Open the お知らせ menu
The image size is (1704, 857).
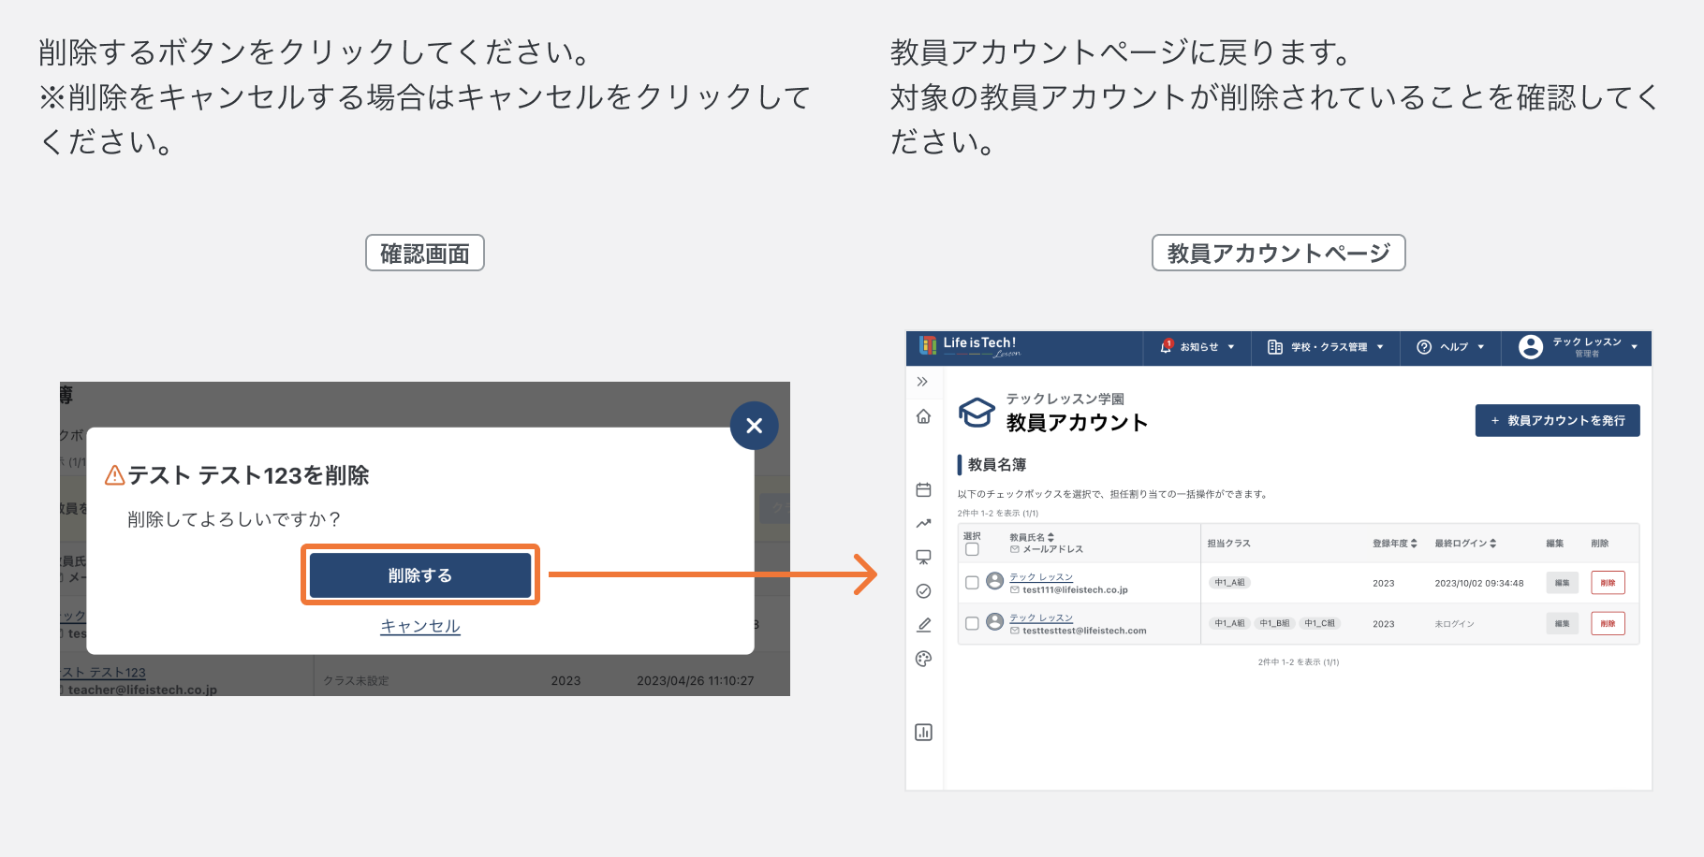click(1198, 347)
